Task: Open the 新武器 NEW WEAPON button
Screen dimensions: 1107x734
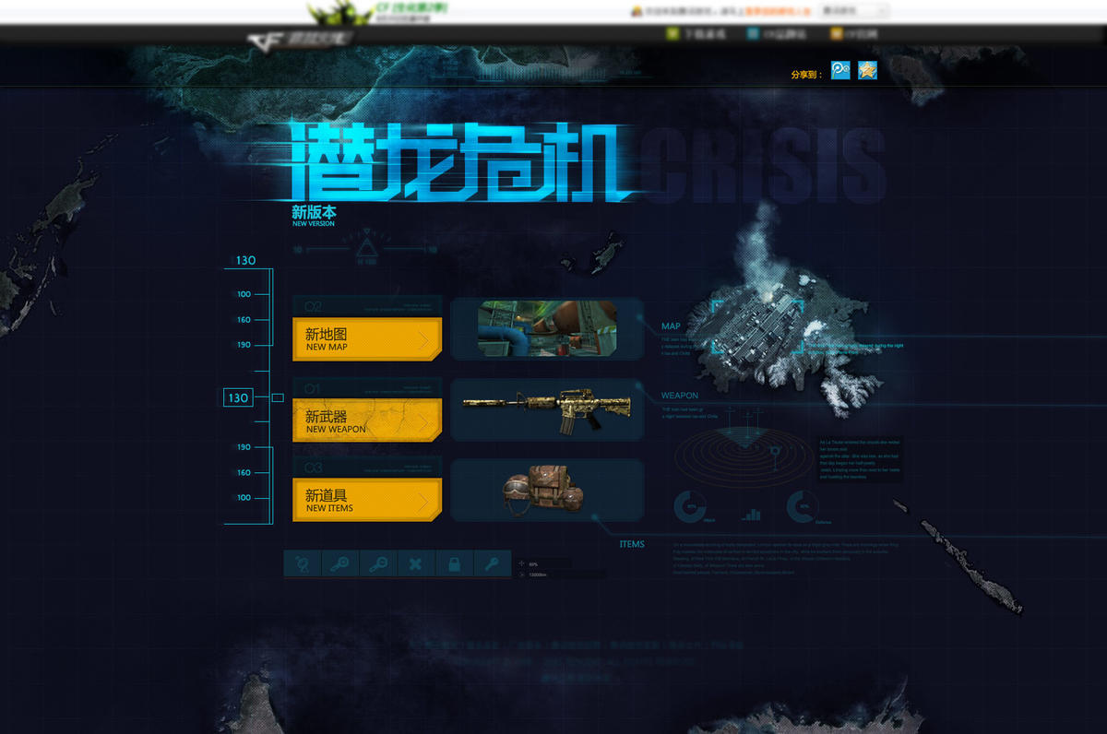Action: click(367, 420)
